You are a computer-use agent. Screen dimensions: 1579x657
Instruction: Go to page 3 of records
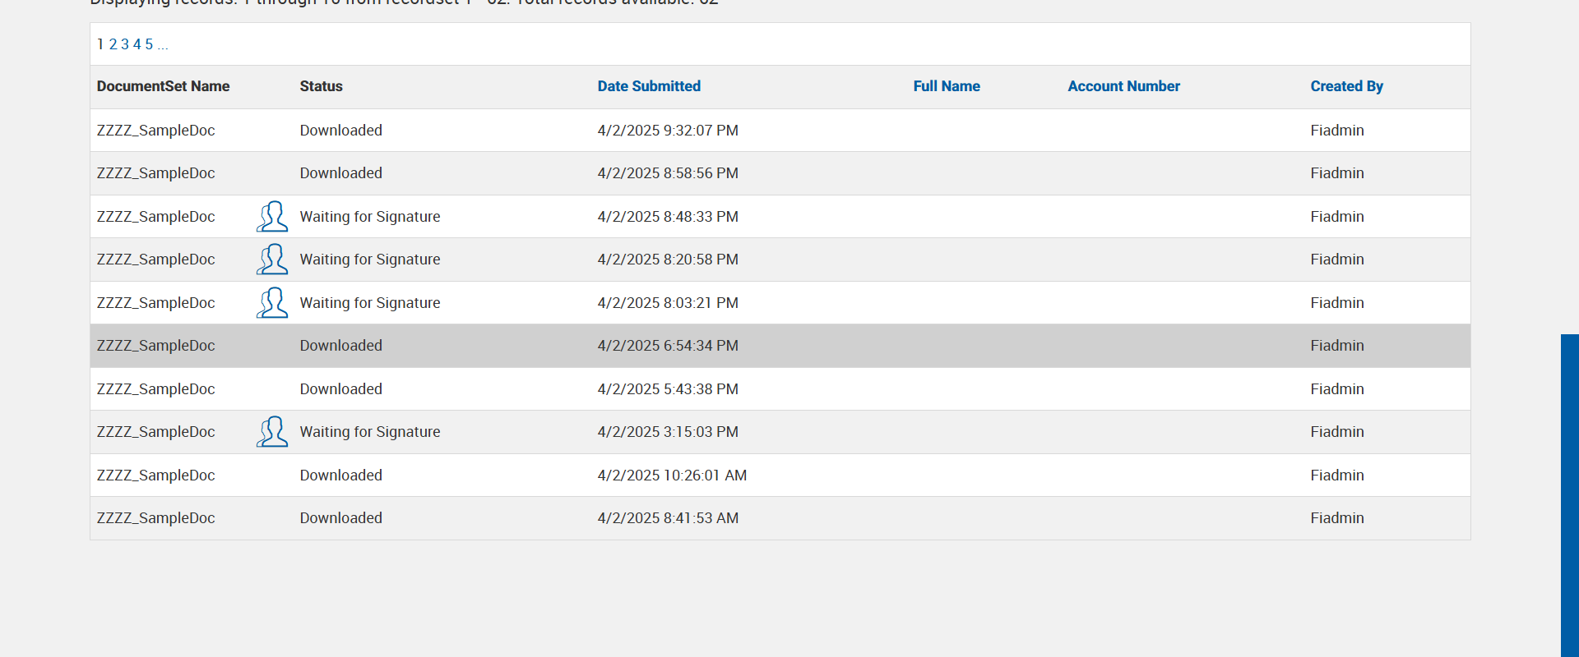tap(125, 44)
